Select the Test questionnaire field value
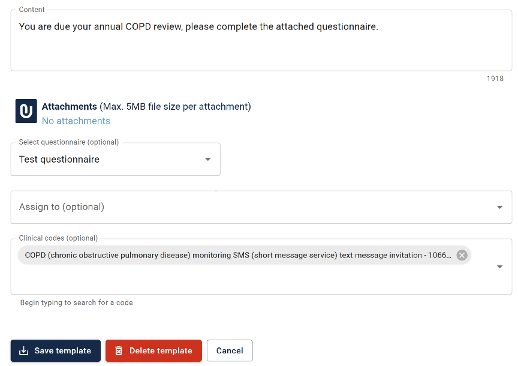518x366 pixels. coord(59,160)
